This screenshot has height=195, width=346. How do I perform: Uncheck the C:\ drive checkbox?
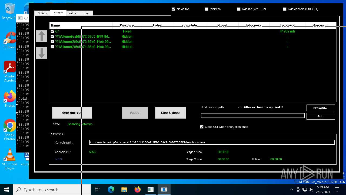coord(52,31)
